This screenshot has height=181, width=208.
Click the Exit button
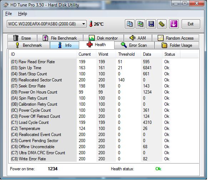191,24
